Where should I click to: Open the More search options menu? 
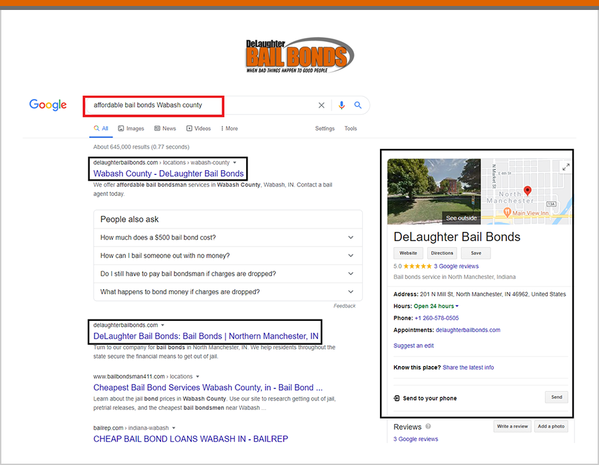pyautogui.click(x=229, y=129)
